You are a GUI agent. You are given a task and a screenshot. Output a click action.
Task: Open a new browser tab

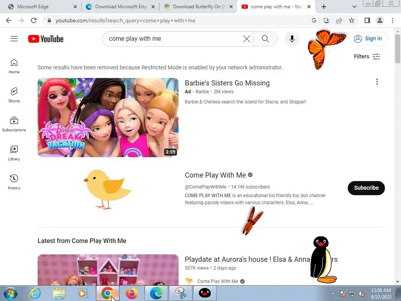[324, 7]
